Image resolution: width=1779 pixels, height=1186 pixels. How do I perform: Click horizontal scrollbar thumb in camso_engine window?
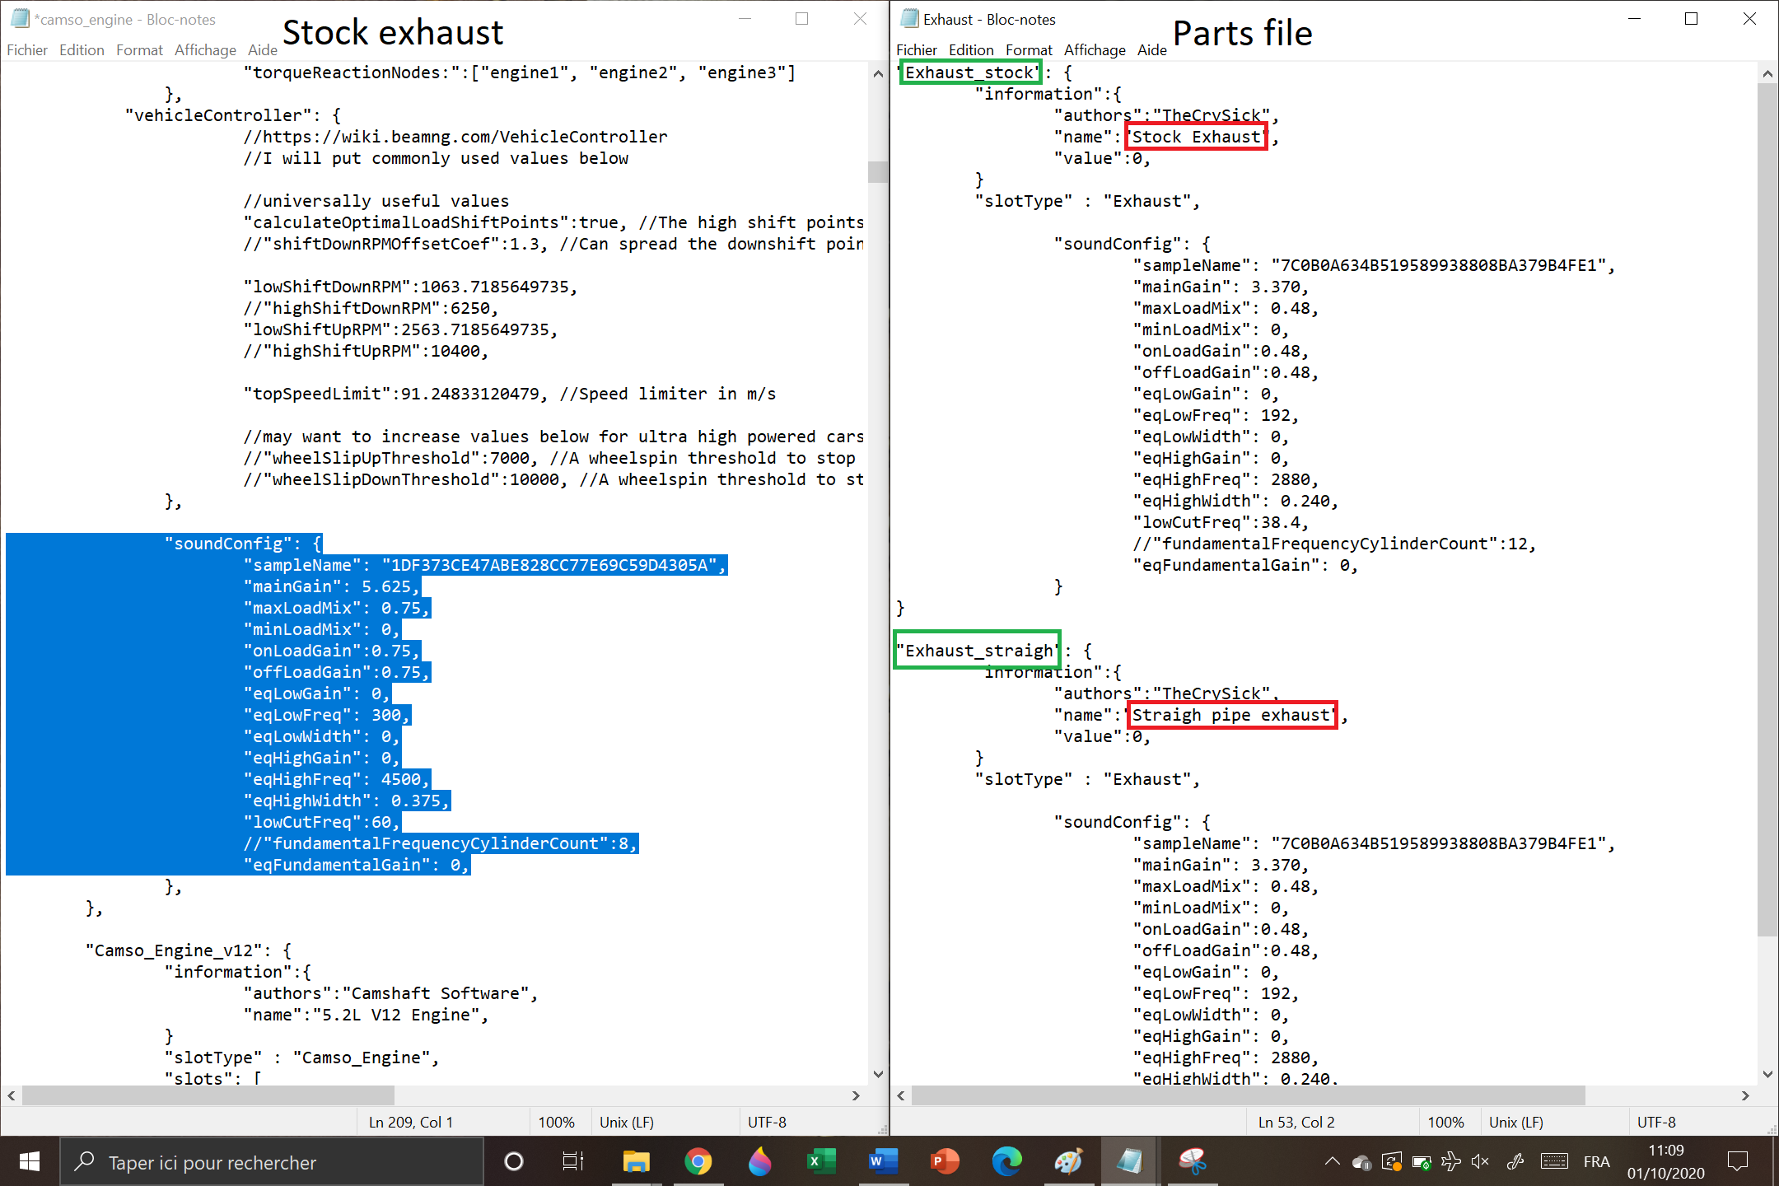point(208,1095)
